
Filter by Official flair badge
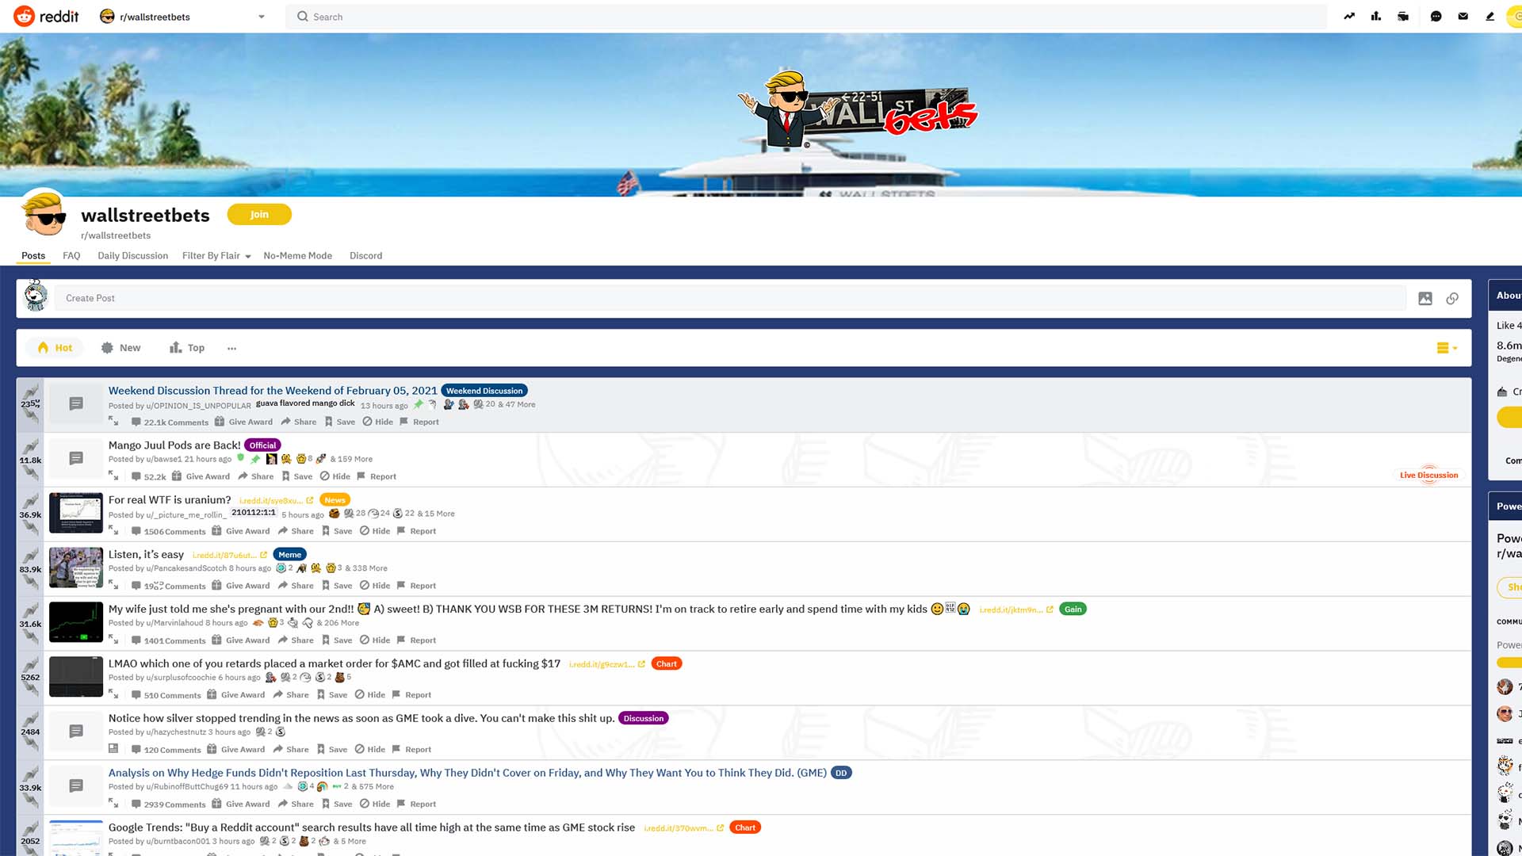[262, 445]
